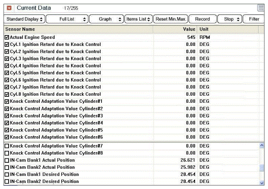Screen dimensions: 268x189
Task: Select Cyl.1 Ignition Retard row label
Action: point(55,44)
